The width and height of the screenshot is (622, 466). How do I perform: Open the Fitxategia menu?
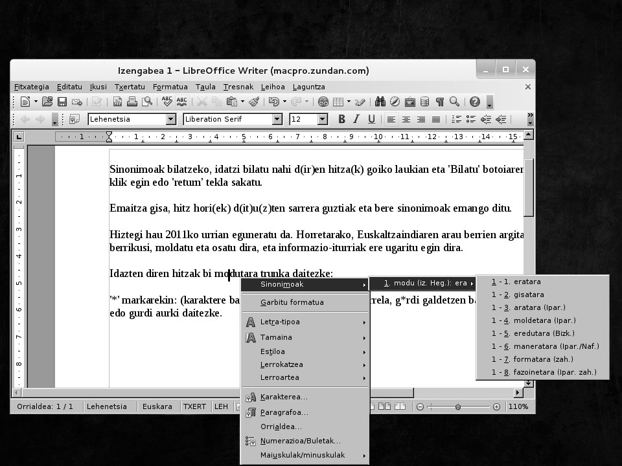pos(32,87)
